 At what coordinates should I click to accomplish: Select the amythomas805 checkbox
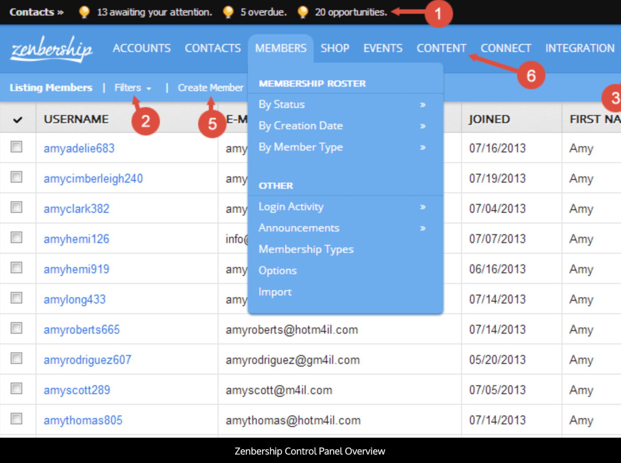(16, 419)
